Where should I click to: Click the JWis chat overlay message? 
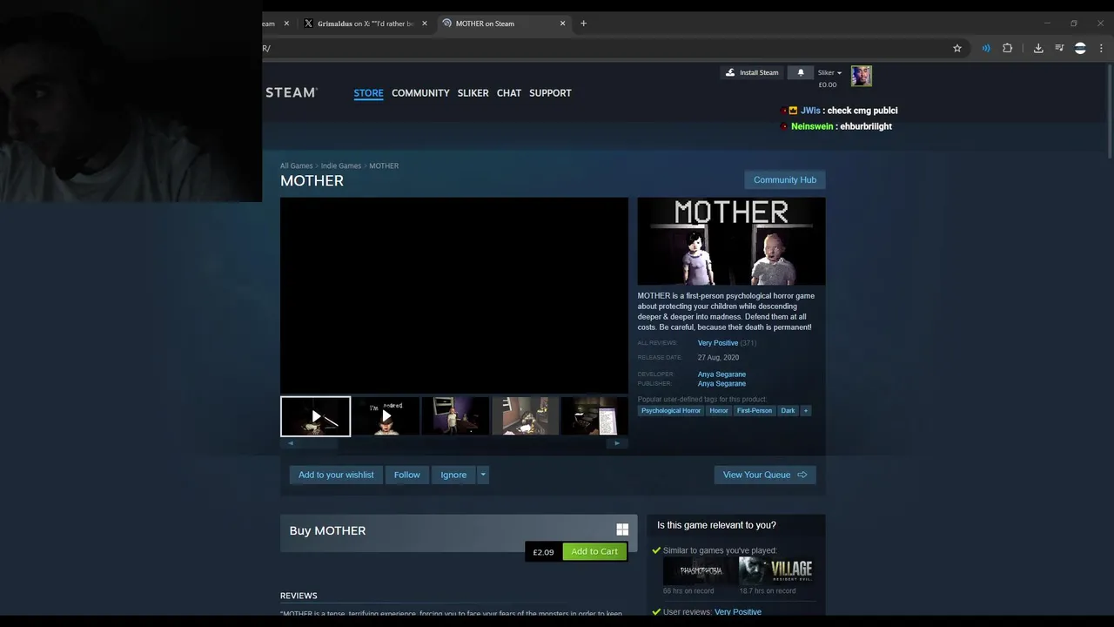tap(840, 111)
